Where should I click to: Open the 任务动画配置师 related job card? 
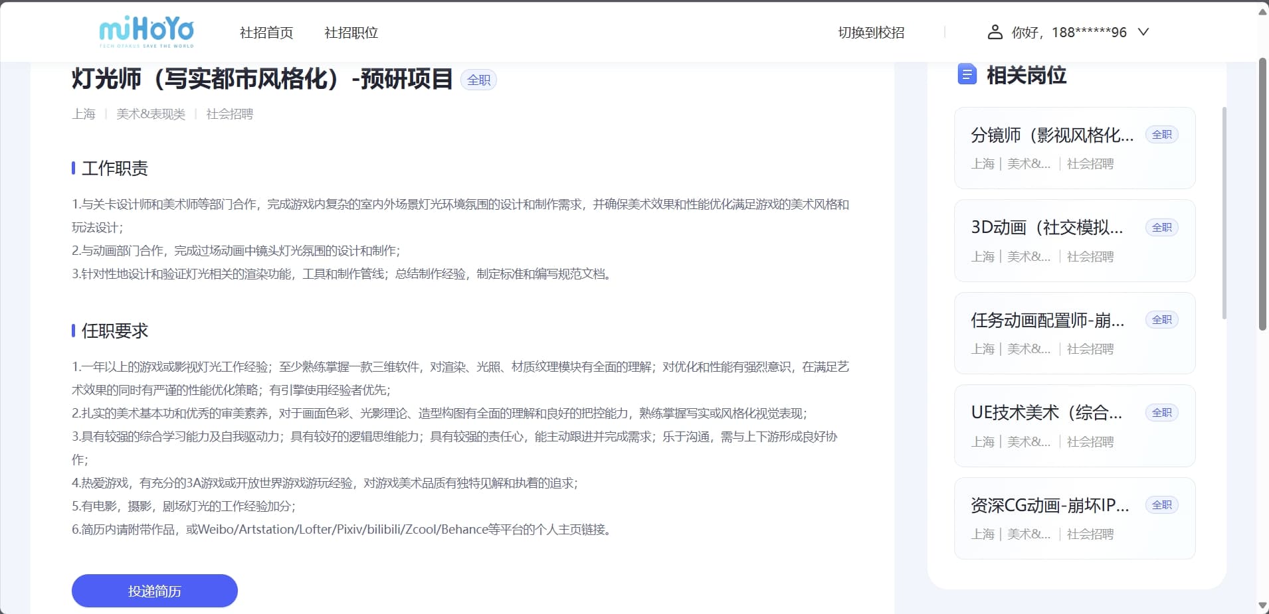[x=1052, y=333]
